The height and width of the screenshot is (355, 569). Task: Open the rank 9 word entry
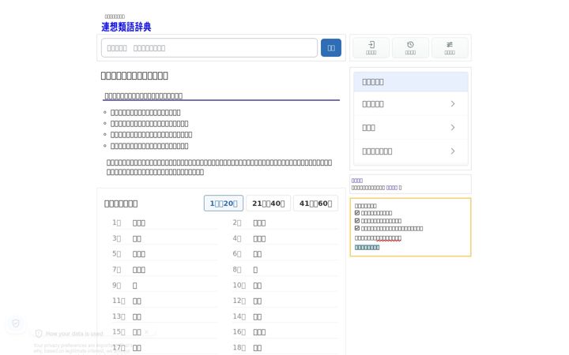134,286
